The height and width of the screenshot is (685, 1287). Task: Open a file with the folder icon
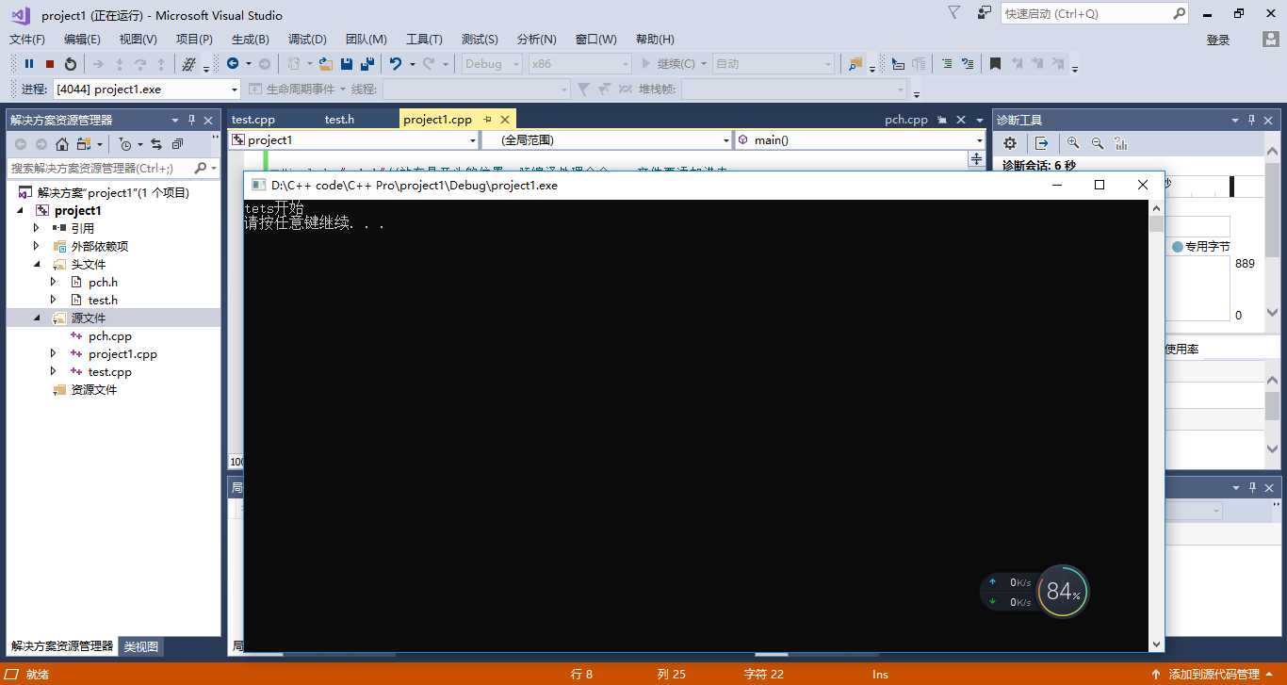pyautogui.click(x=326, y=64)
